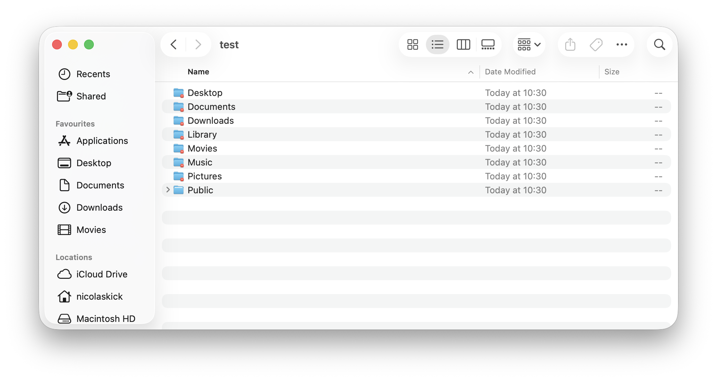717x381 pixels.
Task: Switch to icon grid view
Action: 412,44
